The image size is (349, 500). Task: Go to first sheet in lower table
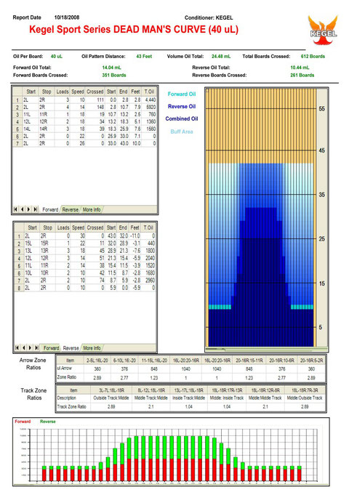coord(17,347)
